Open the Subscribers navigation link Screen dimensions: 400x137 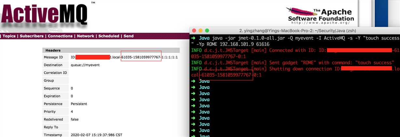32,36
